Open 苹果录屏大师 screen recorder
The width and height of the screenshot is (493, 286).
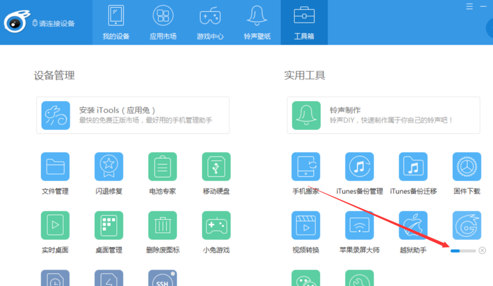pos(359,226)
